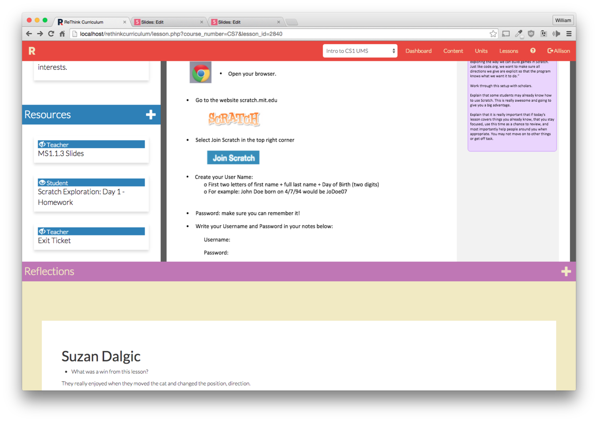
Task: Open the Content menu item
Action: [x=453, y=51]
